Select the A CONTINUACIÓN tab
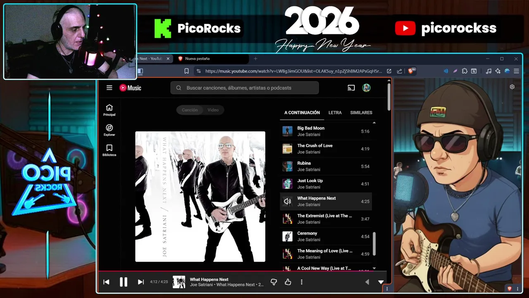The width and height of the screenshot is (529, 298). click(x=302, y=113)
